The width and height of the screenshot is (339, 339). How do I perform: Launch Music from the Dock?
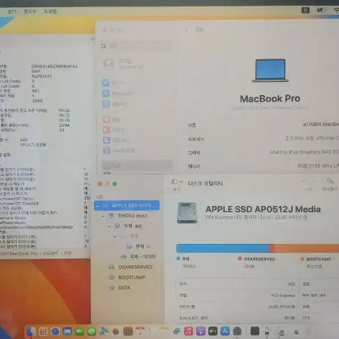tap(188, 331)
